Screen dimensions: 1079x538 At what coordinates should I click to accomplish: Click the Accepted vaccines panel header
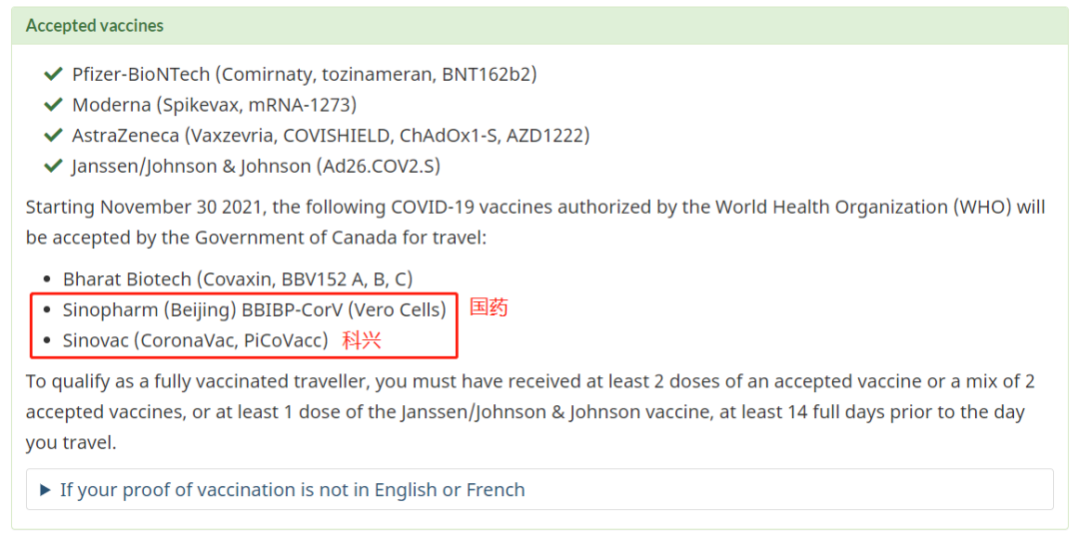pos(539,26)
